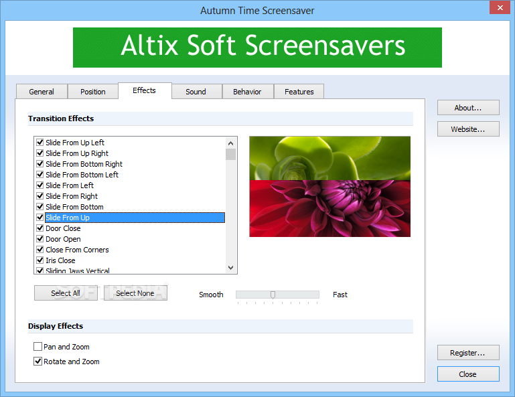Toggle the Door Open checkbox
The width and height of the screenshot is (515, 397).
click(x=40, y=239)
